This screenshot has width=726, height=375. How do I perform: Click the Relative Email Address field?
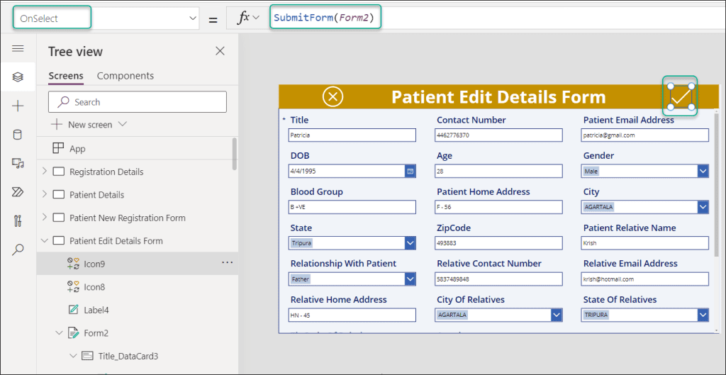click(x=645, y=279)
